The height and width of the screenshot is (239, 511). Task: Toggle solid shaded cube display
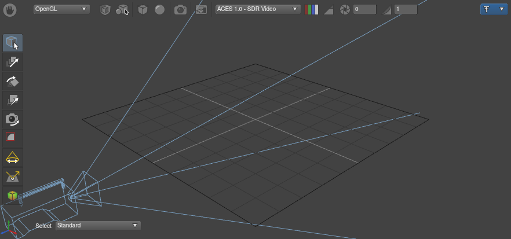tap(143, 9)
